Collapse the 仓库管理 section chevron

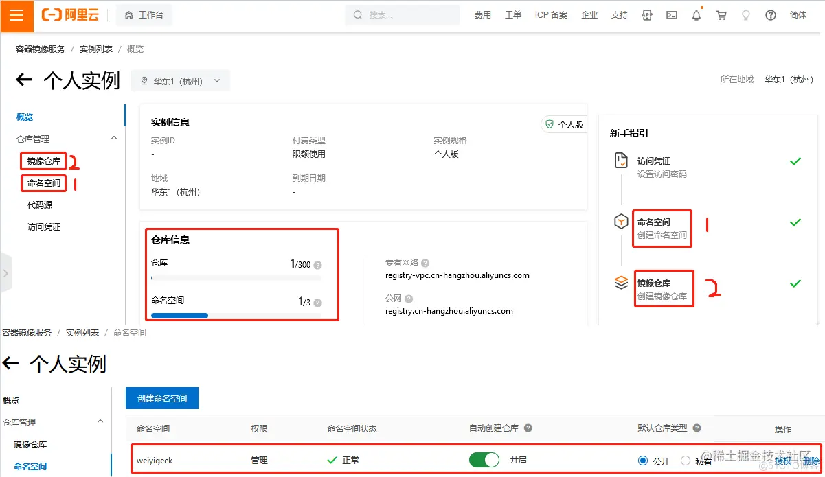(x=114, y=139)
